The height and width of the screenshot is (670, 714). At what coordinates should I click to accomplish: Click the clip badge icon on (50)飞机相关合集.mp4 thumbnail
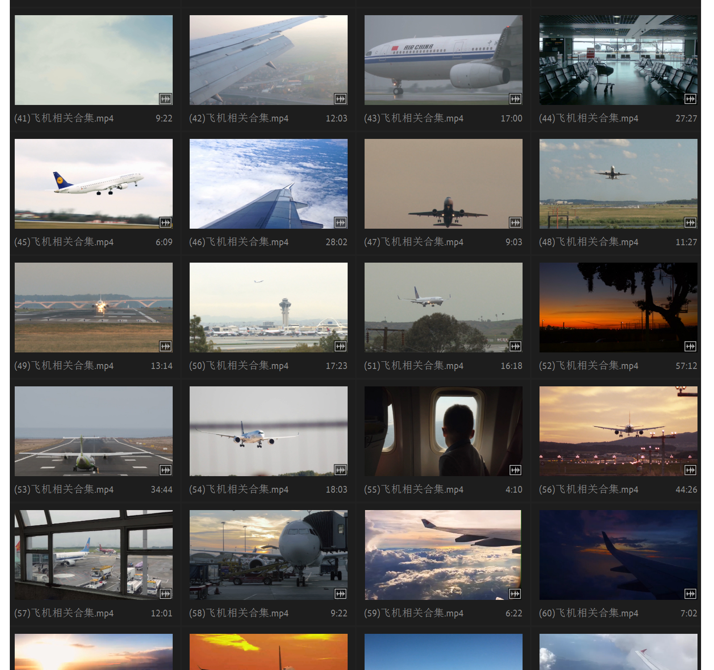coord(340,346)
